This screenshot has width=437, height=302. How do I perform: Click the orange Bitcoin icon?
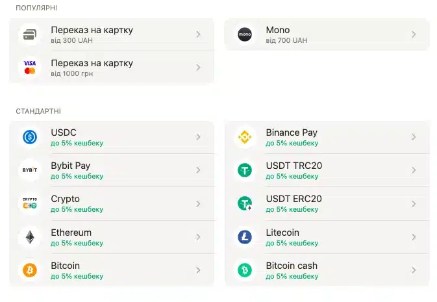(x=30, y=270)
